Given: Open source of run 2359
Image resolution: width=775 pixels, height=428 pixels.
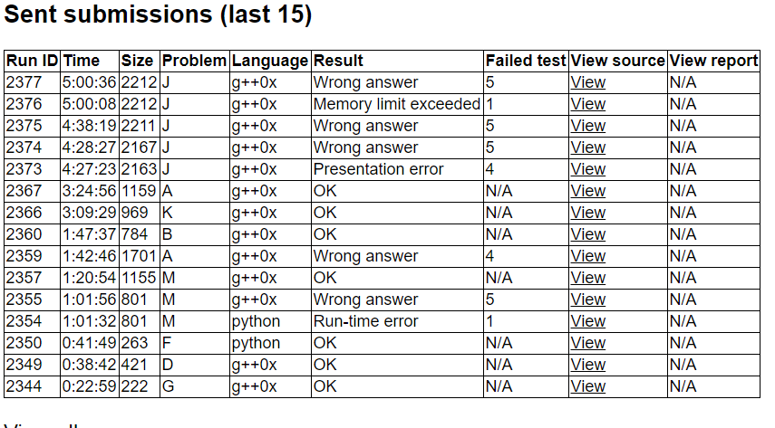Looking at the screenshot, I should pos(587,256).
